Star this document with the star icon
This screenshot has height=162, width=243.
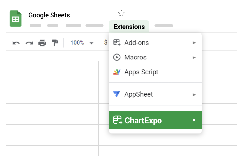pyautogui.click(x=121, y=13)
